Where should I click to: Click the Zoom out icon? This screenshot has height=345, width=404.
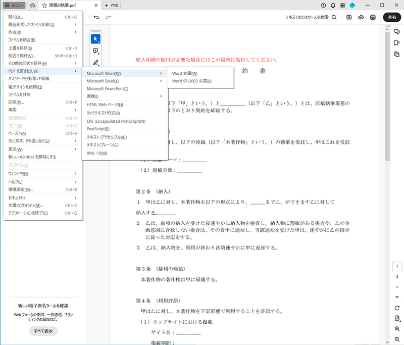point(397,339)
